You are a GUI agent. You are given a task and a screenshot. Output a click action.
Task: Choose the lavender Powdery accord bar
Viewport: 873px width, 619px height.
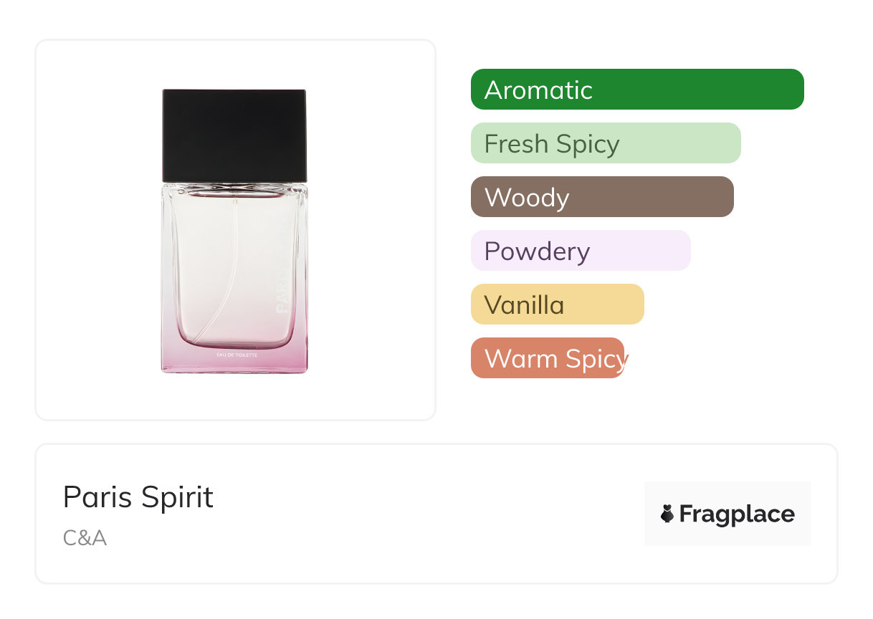pyautogui.click(x=581, y=251)
